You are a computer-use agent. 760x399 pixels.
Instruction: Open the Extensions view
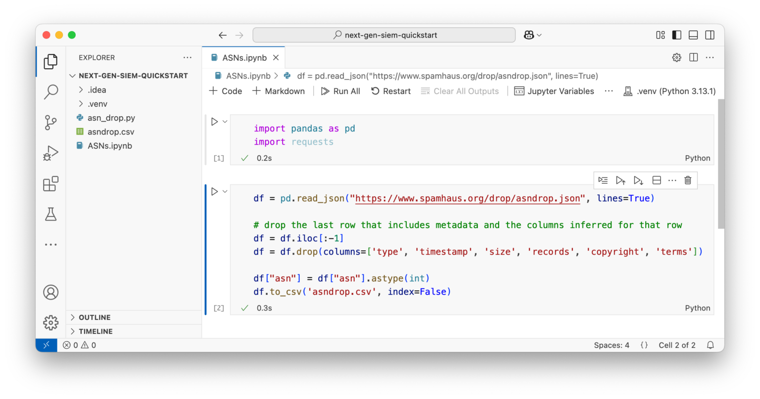click(x=50, y=184)
